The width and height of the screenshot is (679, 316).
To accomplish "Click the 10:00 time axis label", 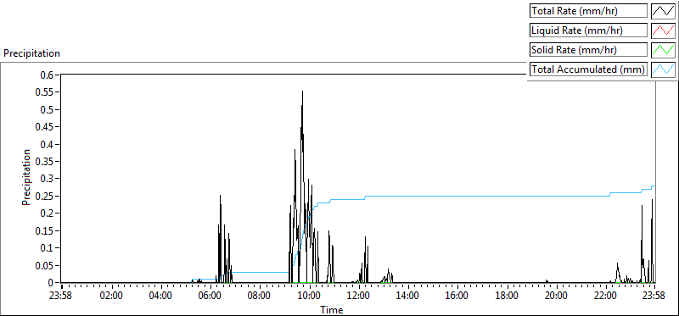I will 309,297.
